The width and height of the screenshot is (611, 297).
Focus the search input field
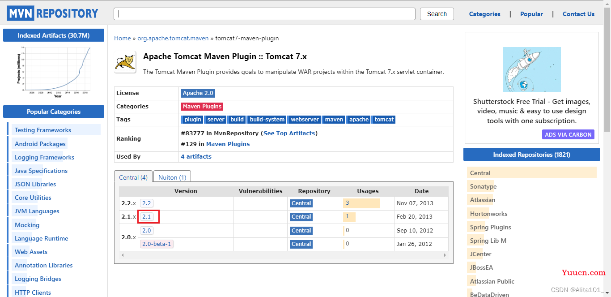click(x=264, y=14)
